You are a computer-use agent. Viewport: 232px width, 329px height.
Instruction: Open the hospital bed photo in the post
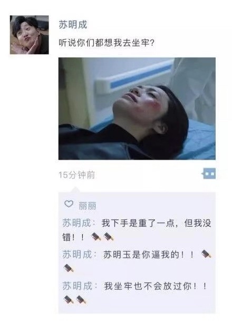pos(137,109)
